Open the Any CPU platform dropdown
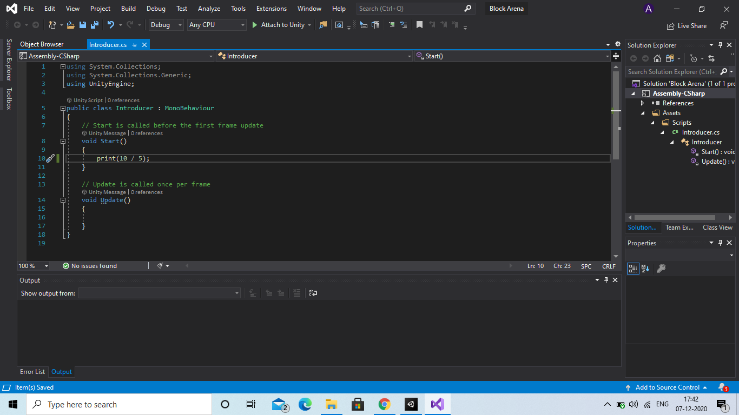 click(216, 25)
